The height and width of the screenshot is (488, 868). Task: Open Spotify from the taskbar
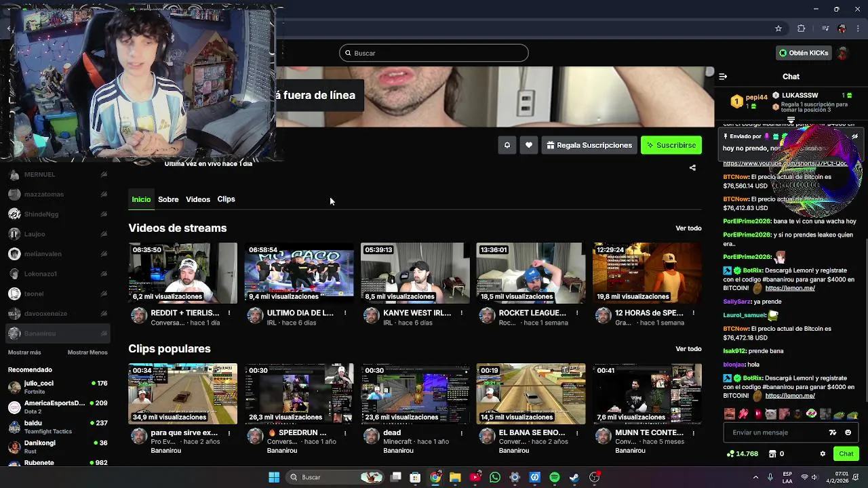click(555, 477)
